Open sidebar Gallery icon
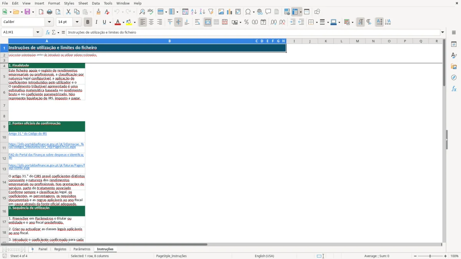This screenshot has width=461, height=259. 454,66
